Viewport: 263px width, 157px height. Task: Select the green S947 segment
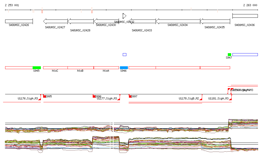point(229,54)
